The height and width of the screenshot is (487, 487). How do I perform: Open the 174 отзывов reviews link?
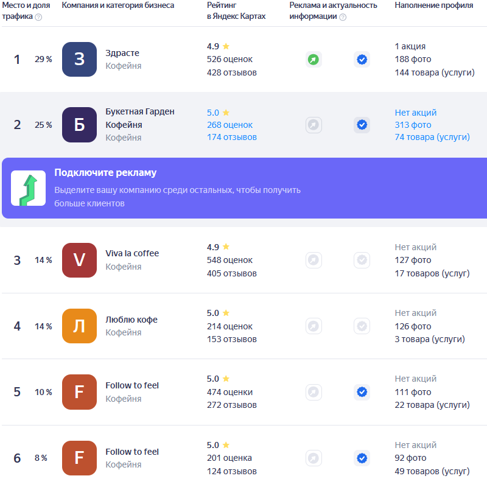[x=231, y=137]
